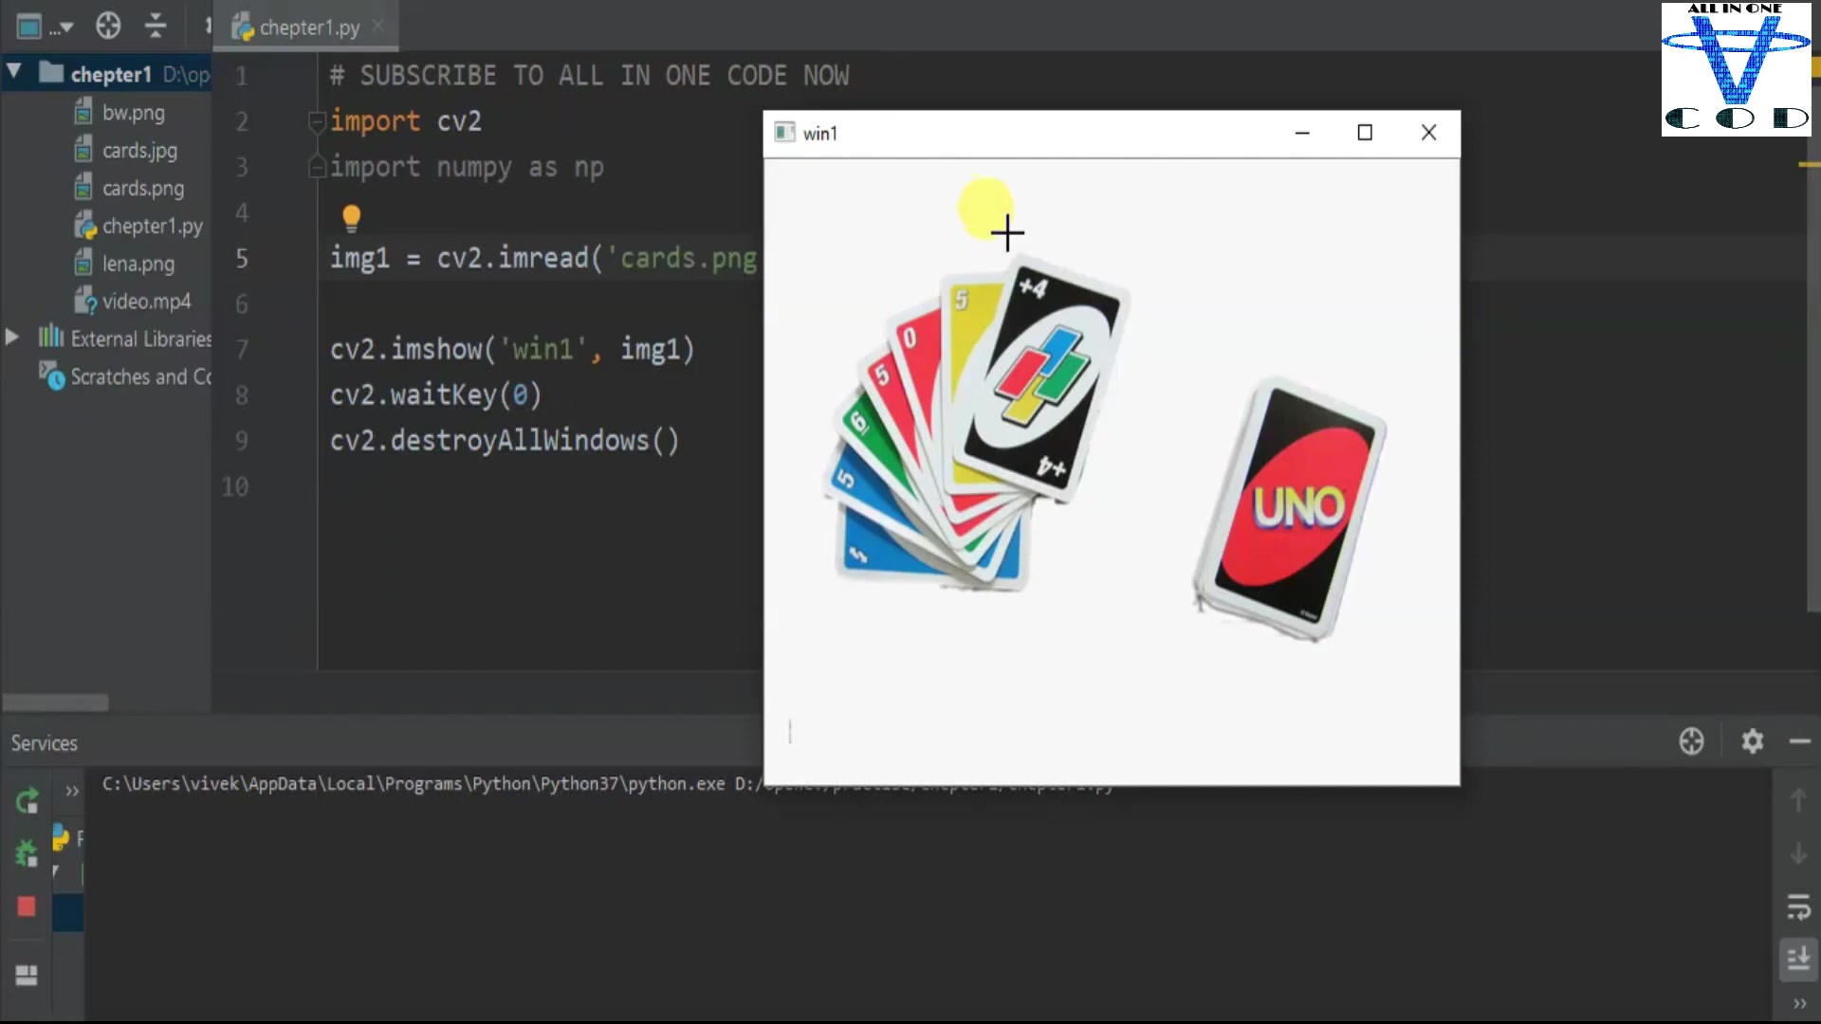Enable soft-wrap in the run console
This screenshot has width=1821, height=1024.
coord(1799,905)
